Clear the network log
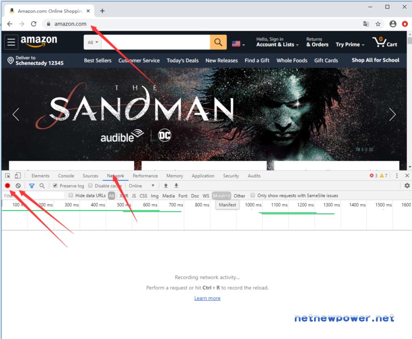 (x=18, y=185)
